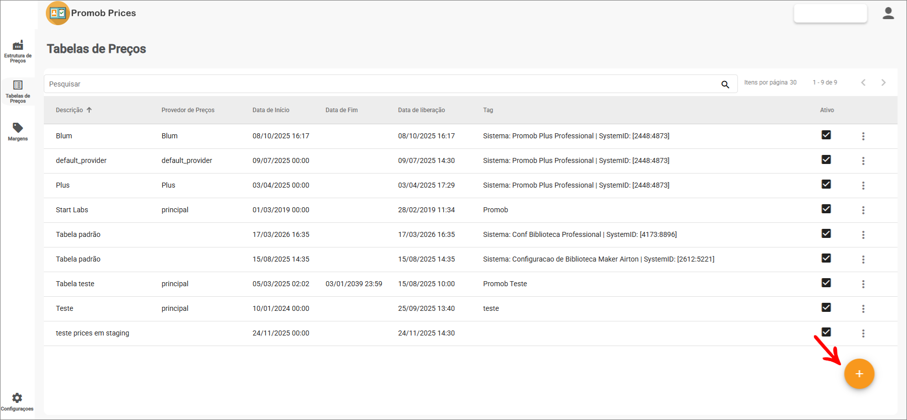907x420 pixels.
Task: Select the Tabelas de Preços sidebar icon
Action: (x=18, y=91)
